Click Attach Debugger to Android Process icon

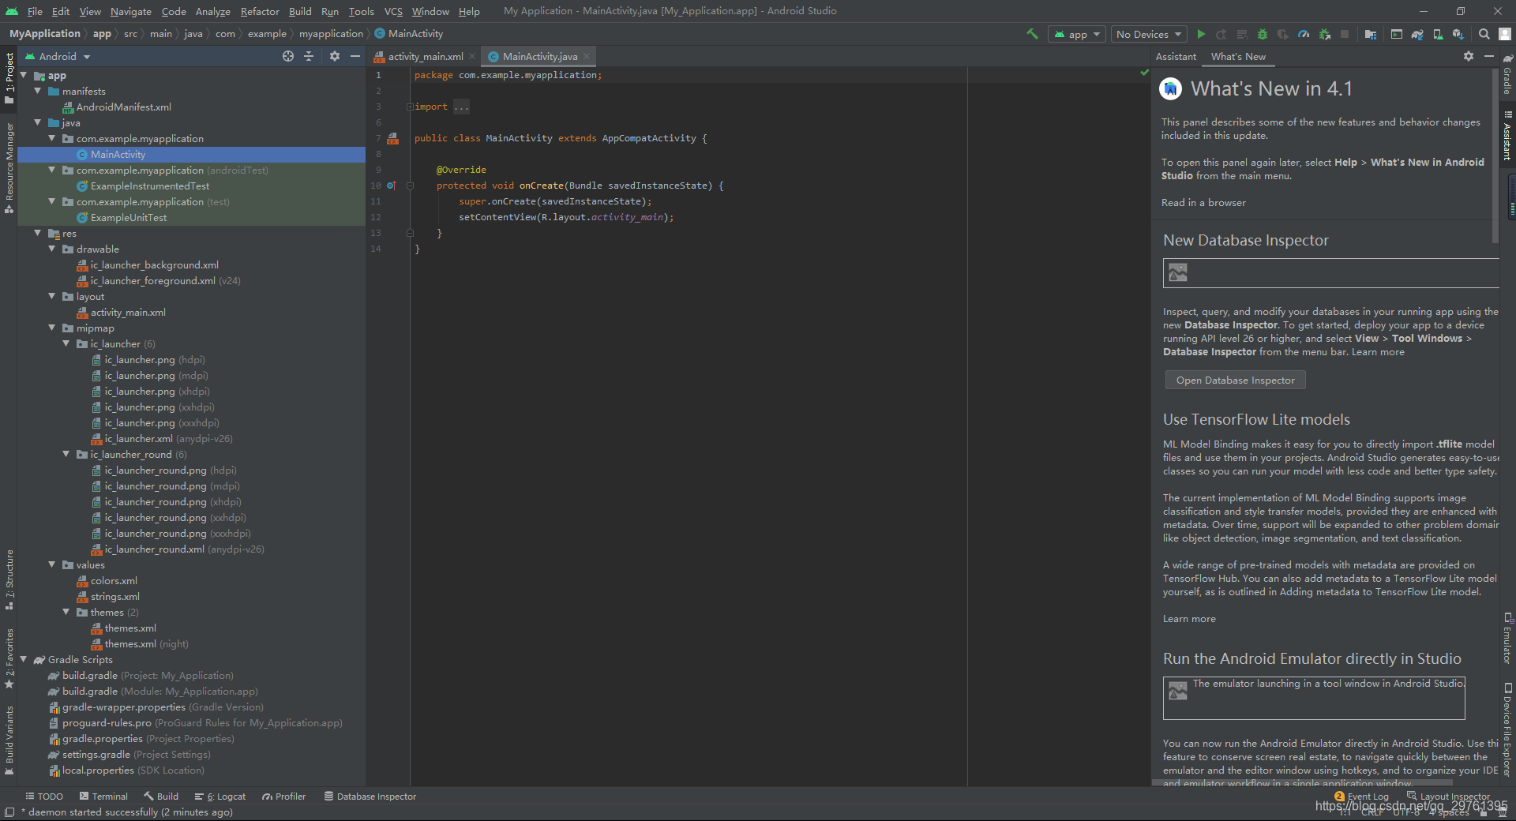click(1324, 34)
